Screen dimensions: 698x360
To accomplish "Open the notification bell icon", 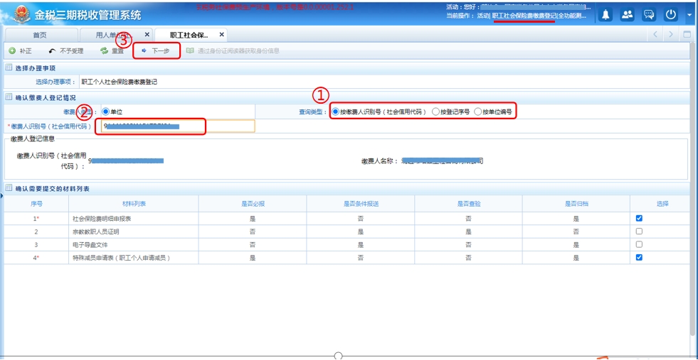I will (606, 15).
